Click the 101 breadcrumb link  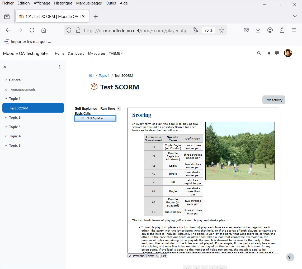[91, 76]
